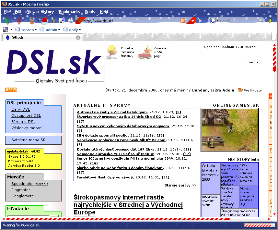278x230 pixels.
Task: Expand the admin bookmark menu
Action: (x=50, y=30)
